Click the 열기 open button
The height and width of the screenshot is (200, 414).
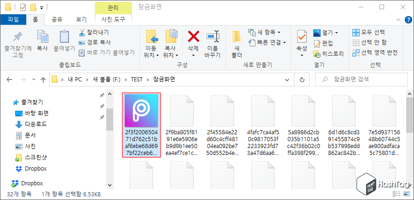(x=323, y=33)
